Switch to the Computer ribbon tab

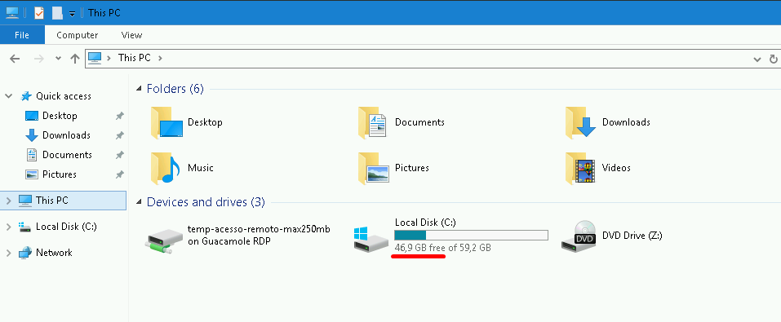pos(78,35)
